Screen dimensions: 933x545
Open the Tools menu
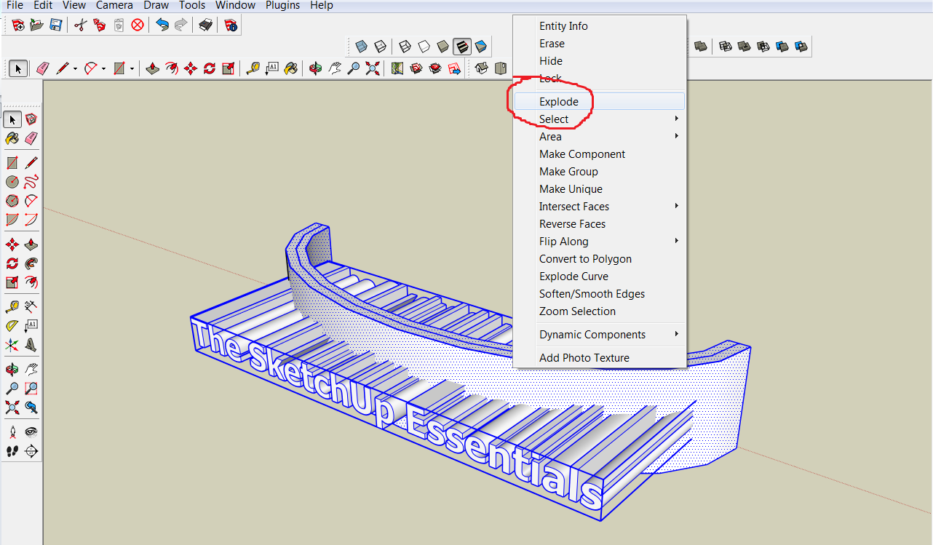[192, 5]
